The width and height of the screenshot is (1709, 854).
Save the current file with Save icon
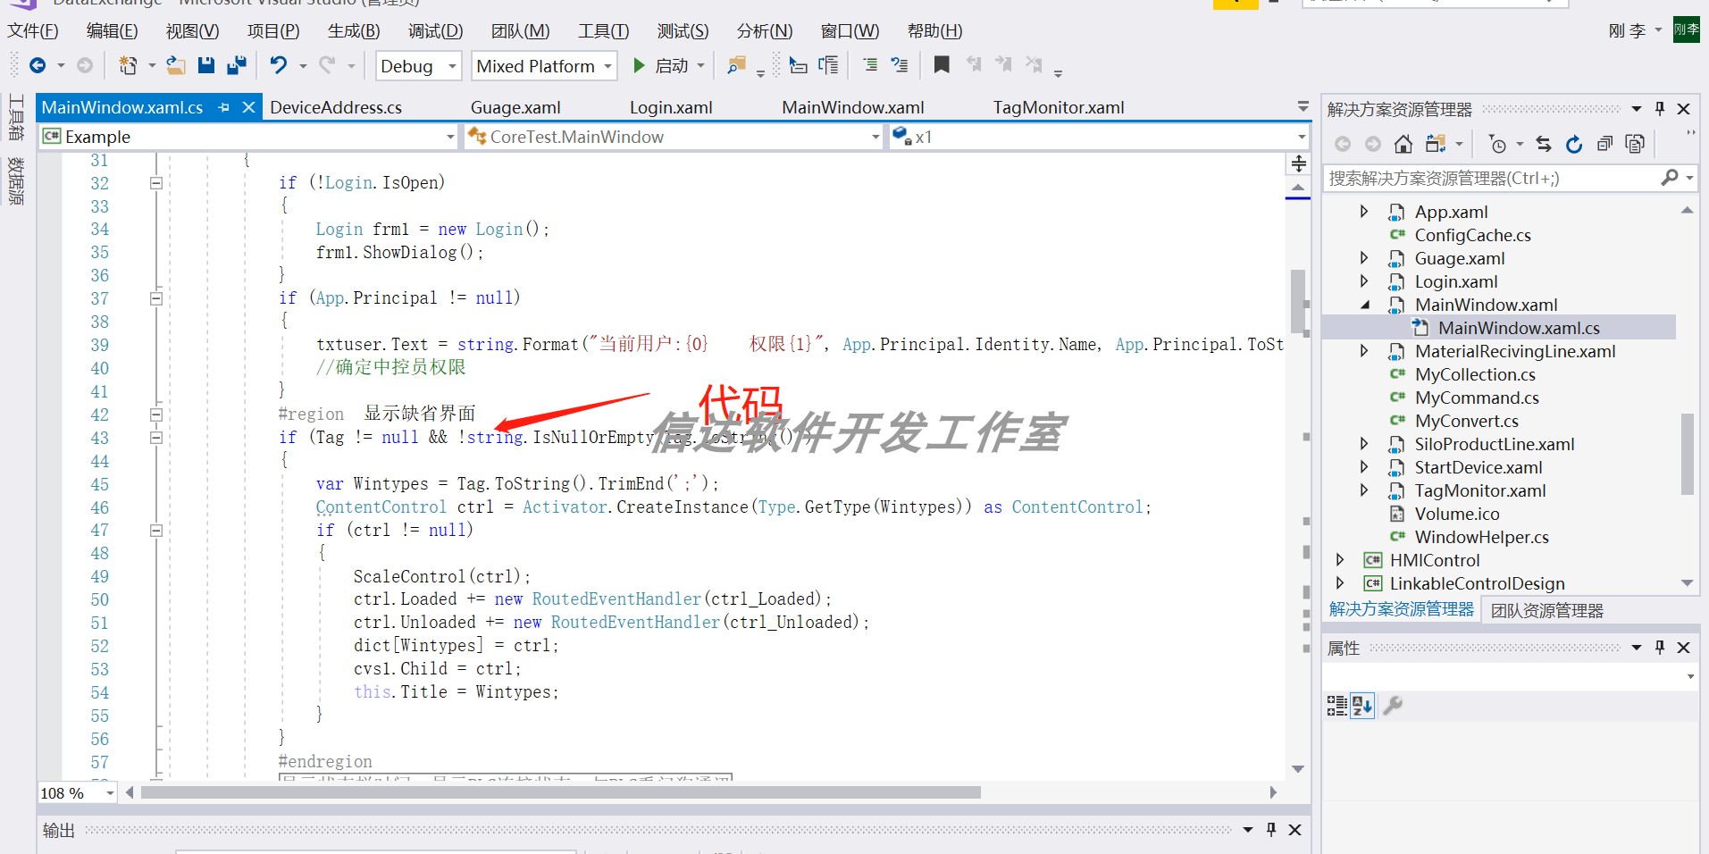[x=206, y=65]
